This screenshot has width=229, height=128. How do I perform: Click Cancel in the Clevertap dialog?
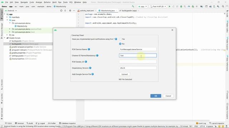(168, 96)
